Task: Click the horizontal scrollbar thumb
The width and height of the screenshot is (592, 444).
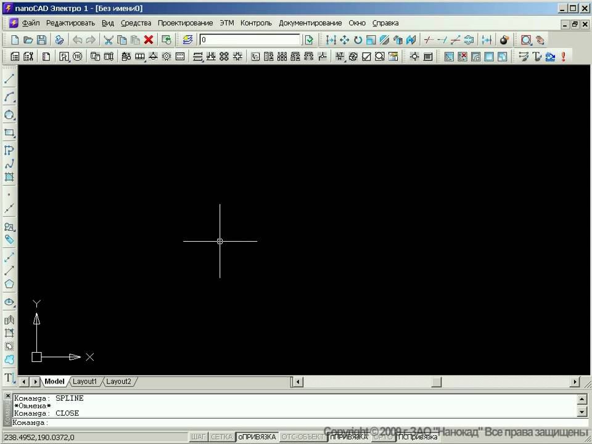Action: (x=436, y=382)
